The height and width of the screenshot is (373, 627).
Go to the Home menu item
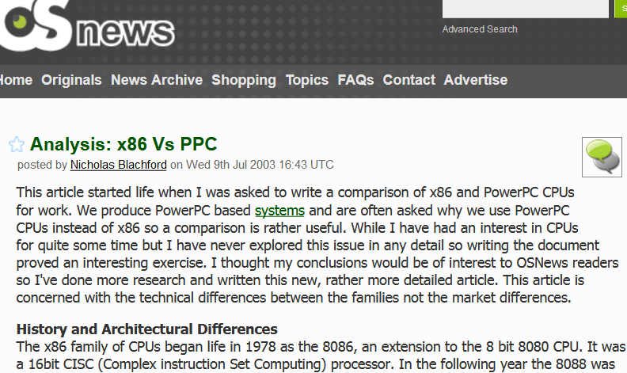tap(16, 80)
